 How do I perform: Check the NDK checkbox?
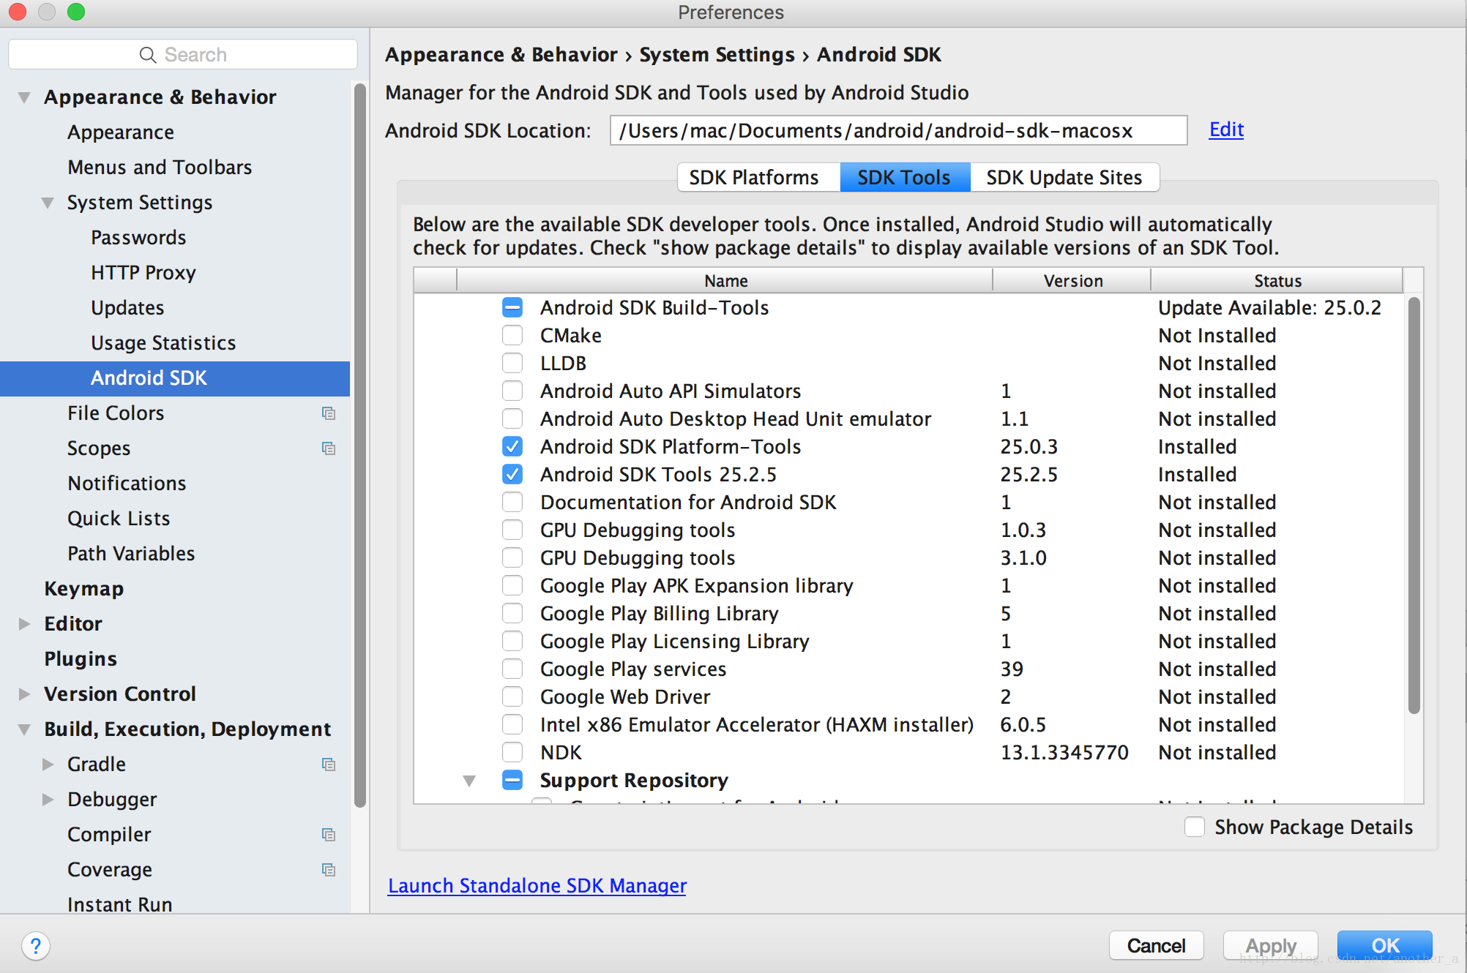pos(512,752)
